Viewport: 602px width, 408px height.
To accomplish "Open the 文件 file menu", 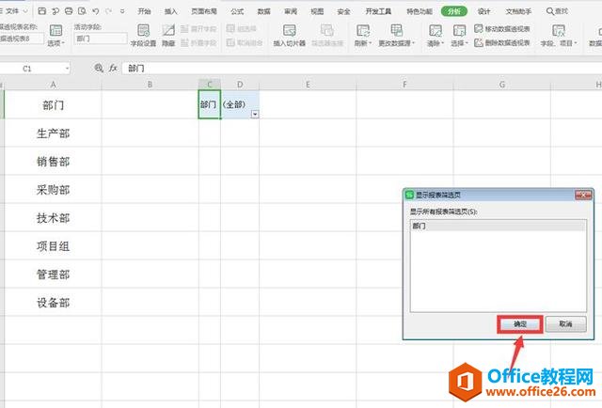I will (13, 11).
